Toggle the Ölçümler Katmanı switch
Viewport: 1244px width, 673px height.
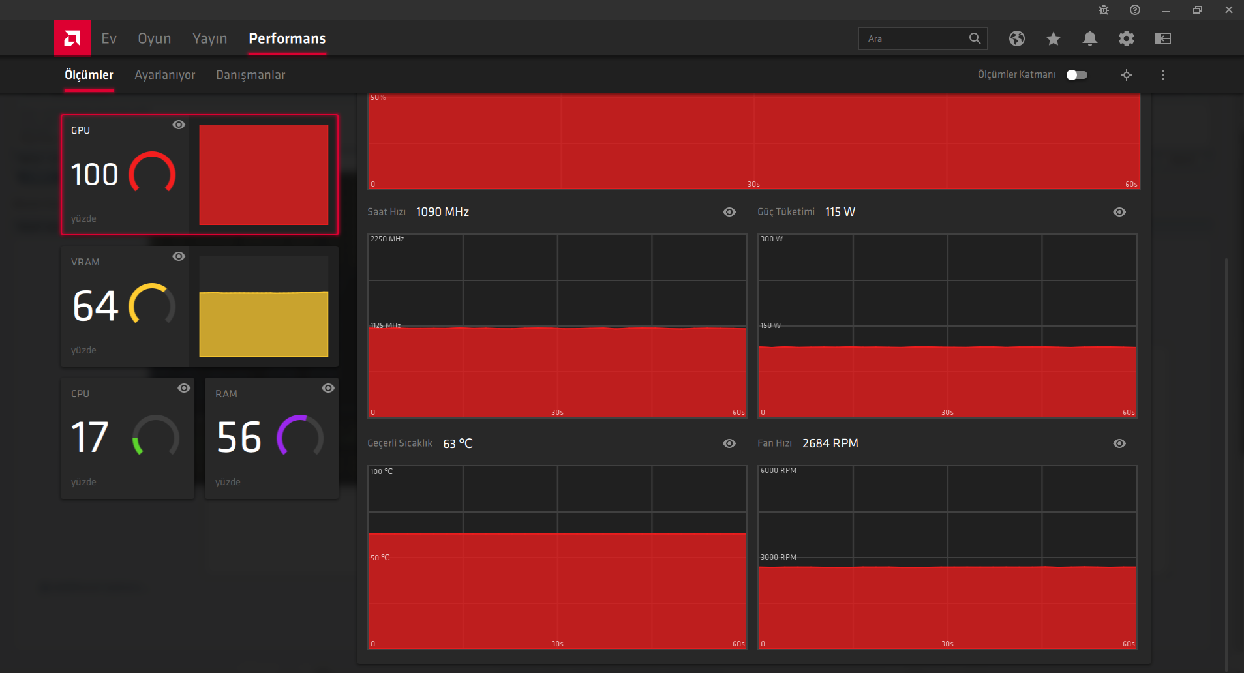click(1077, 75)
